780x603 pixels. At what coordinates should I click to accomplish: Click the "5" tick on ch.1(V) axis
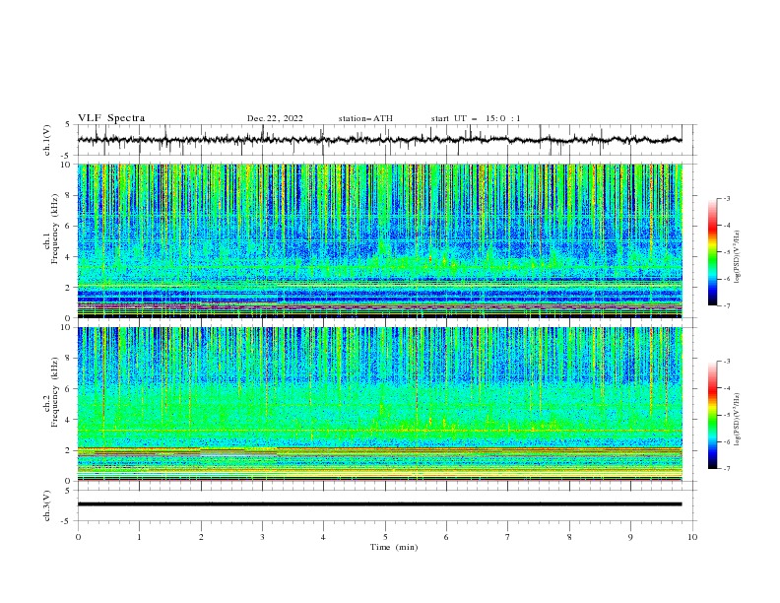[69, 125]
